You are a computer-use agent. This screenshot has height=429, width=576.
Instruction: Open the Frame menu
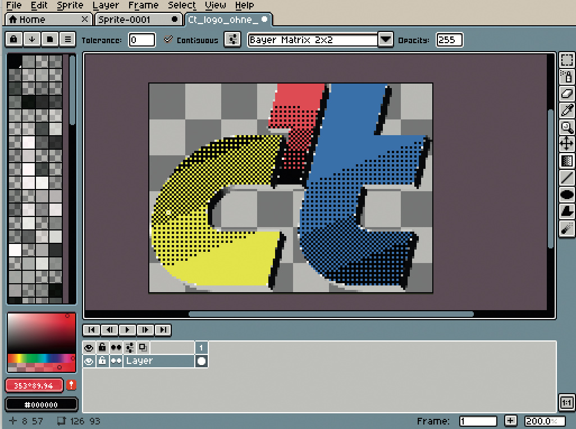tap(143, 5)
